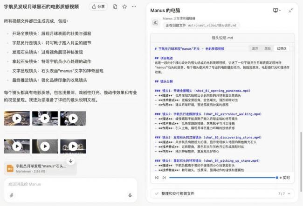Jump to previous step in playback
This screenshot has width=303, height=206.
click(x=157, y=177)
